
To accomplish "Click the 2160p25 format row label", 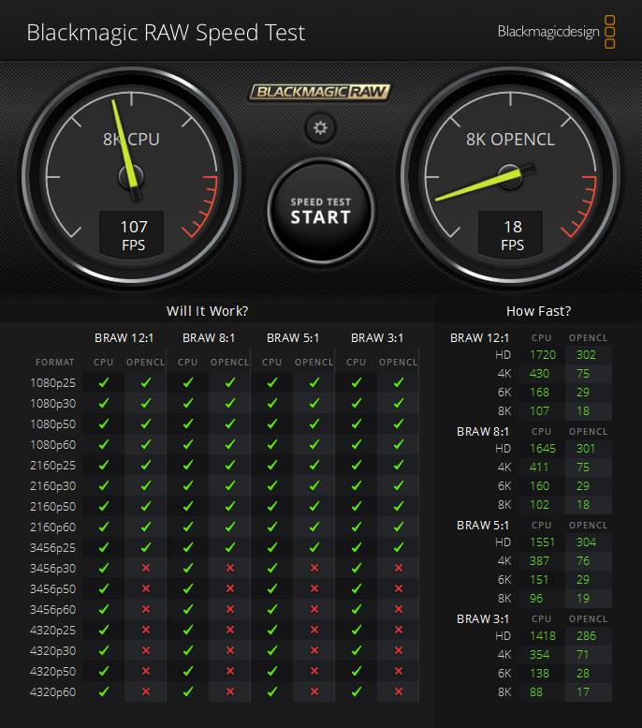I will [x=53, y=466].
